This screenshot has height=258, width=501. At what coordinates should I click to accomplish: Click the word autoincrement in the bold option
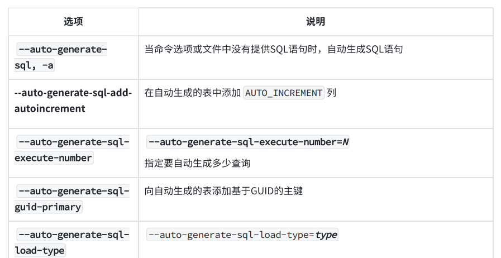(x=50, y=108)
